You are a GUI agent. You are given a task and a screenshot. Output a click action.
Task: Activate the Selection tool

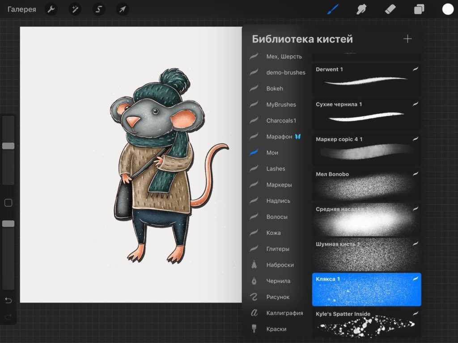point(99,9)
